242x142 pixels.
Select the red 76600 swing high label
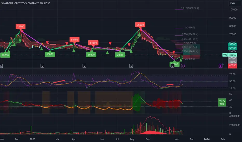[x=140, y=25]
